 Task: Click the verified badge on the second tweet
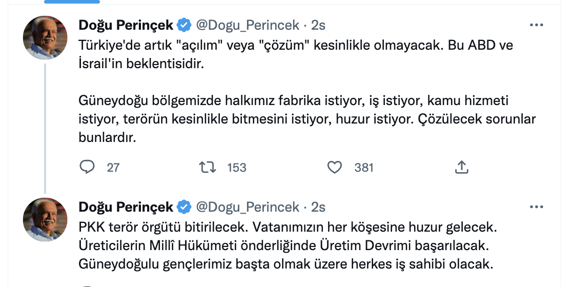pyautogui.click(x=184, y=207)
